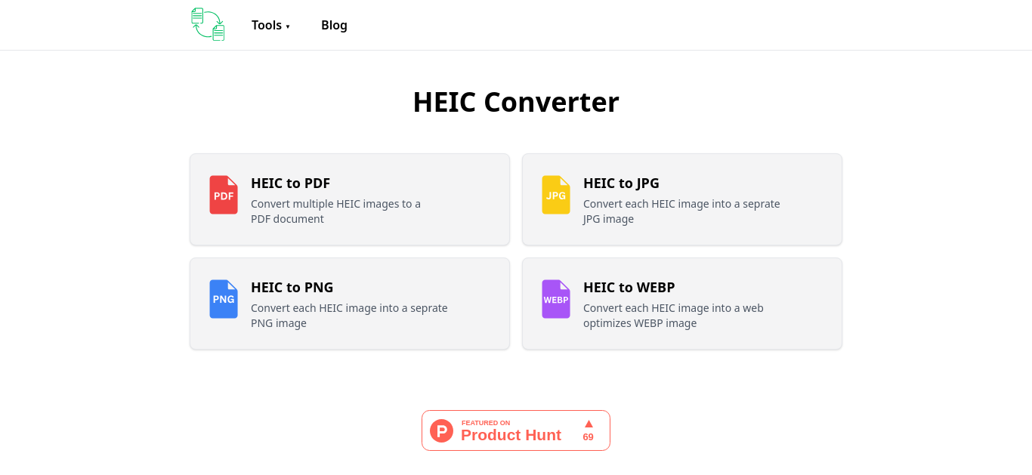Click the Product Hunt circular P logo

(441, 430)
